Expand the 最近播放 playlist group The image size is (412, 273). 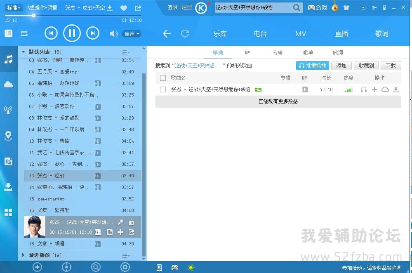23,255
